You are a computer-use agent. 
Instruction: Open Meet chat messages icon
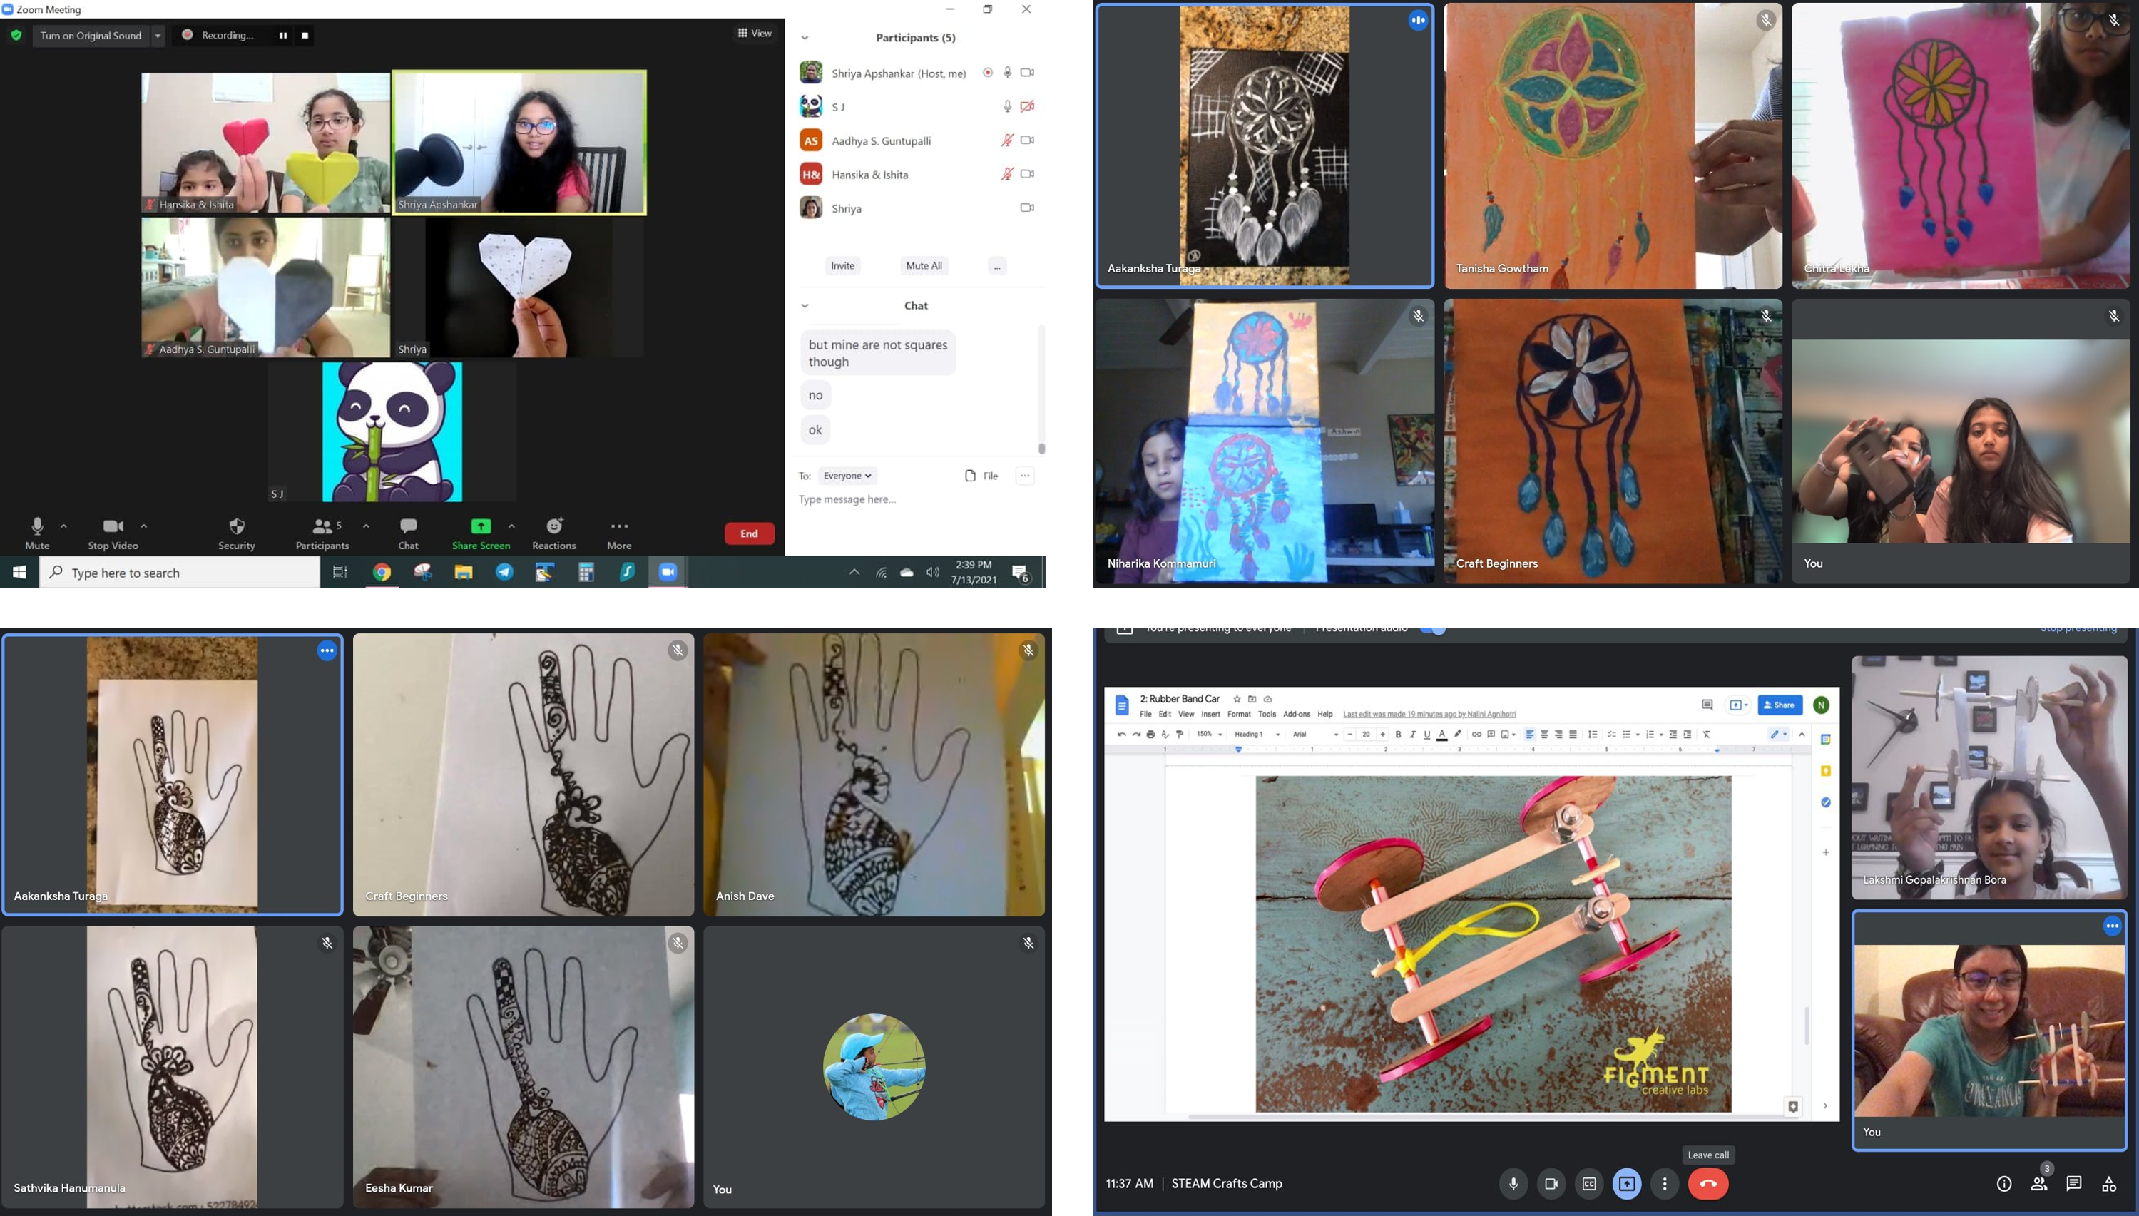[2074, 1183]
